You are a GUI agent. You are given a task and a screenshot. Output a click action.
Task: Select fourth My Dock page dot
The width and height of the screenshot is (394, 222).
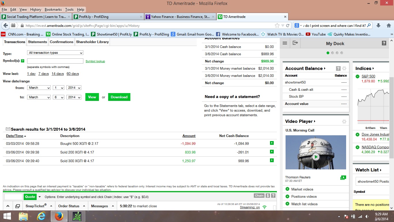pyautogui.click(x=342, y=53)
